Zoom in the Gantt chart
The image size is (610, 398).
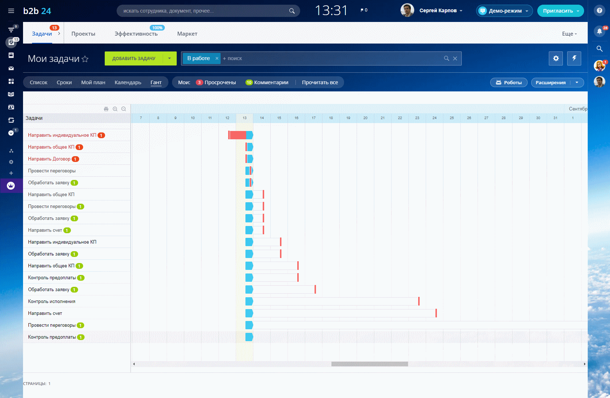pos(115,109)
